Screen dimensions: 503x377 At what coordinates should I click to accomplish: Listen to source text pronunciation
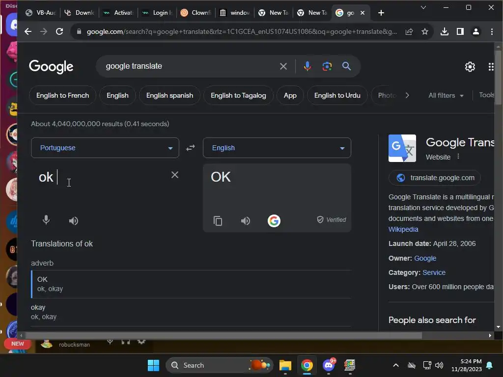74,220
